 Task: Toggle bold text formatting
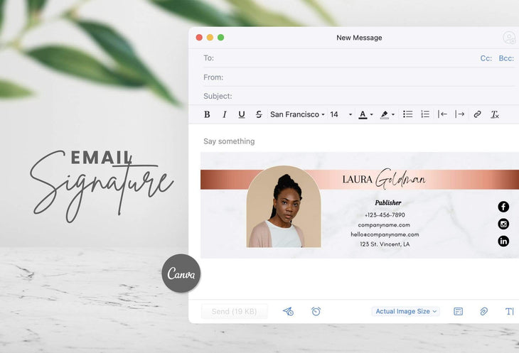[207, 114]
